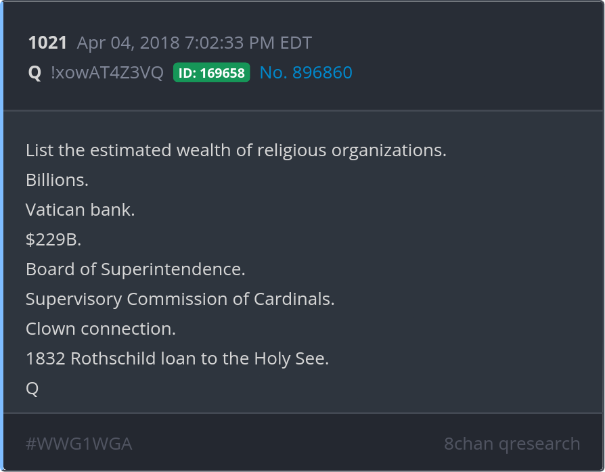605x472 pixels.
Task: Click the line about religious organizations' wealth
Action: coord(236,150)
